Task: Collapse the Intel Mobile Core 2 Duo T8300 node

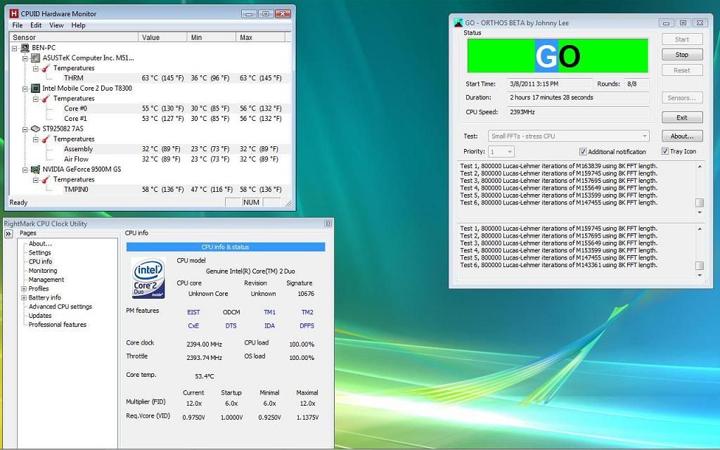Action: pos(25,89)
